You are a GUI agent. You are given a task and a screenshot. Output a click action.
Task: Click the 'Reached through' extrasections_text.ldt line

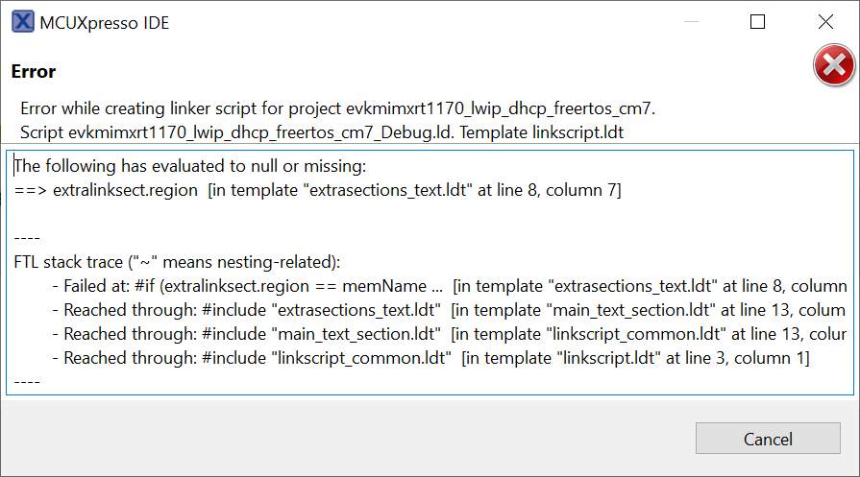[x=452, y=310]
